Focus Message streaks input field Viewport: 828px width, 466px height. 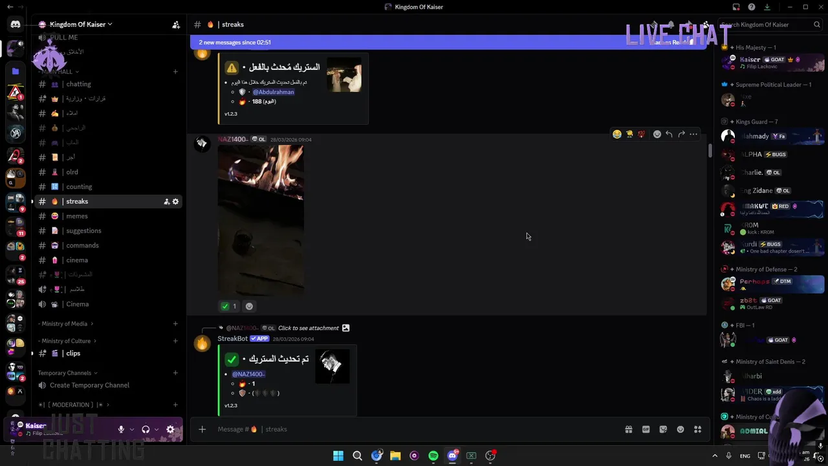tap(414, 429)
